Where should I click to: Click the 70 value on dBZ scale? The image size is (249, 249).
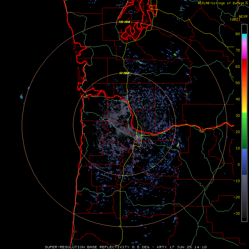[238, 50]
